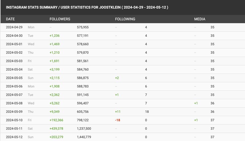Click follower total 1,440,779

(x=84, y=137)
